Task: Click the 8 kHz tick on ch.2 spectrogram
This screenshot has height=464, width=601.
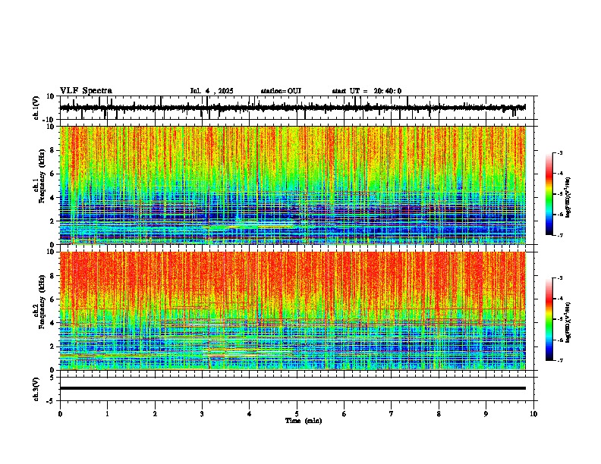Action: point(52,276)
